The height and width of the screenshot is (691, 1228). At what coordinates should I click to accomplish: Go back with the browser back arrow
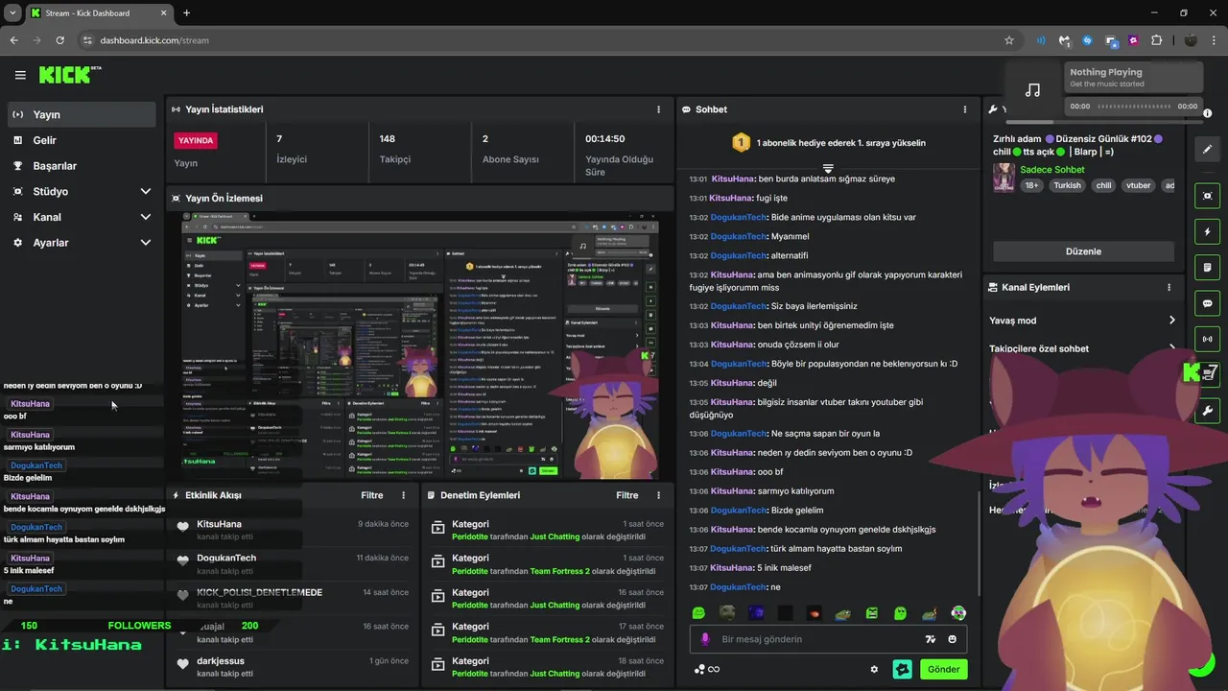click(x=13, y=40)
